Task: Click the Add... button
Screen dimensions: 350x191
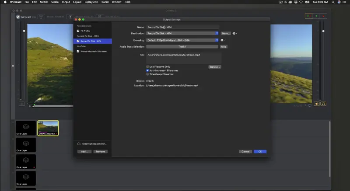Action: coord(84,152)
